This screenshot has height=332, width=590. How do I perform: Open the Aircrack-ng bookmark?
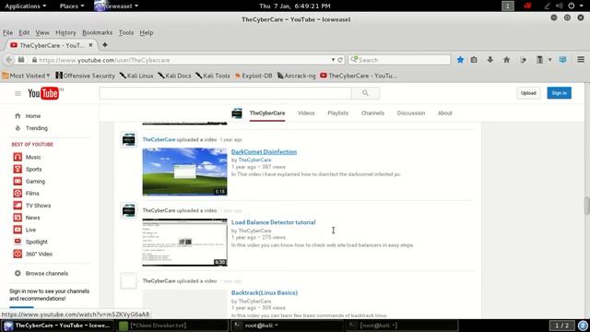tap(297, 76)
